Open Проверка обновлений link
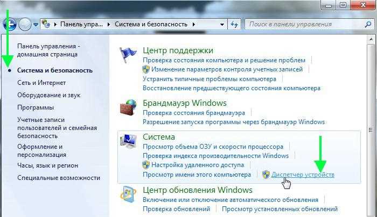This screenshot has width=377, height=217. 176,209
